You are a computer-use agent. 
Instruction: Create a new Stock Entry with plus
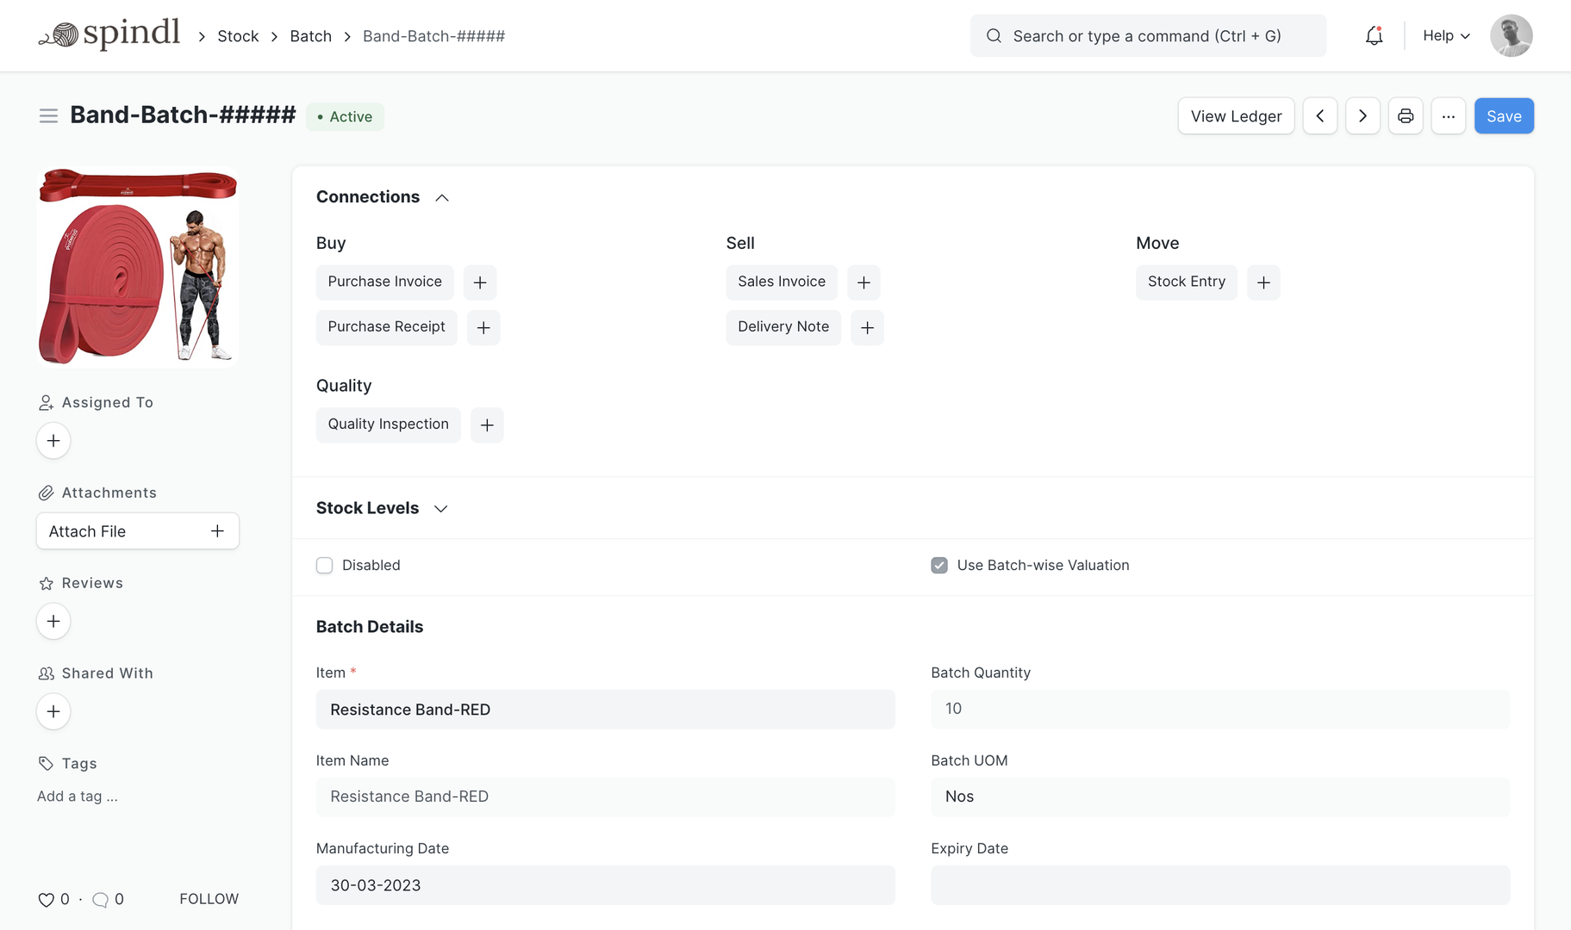[1263, 282]
